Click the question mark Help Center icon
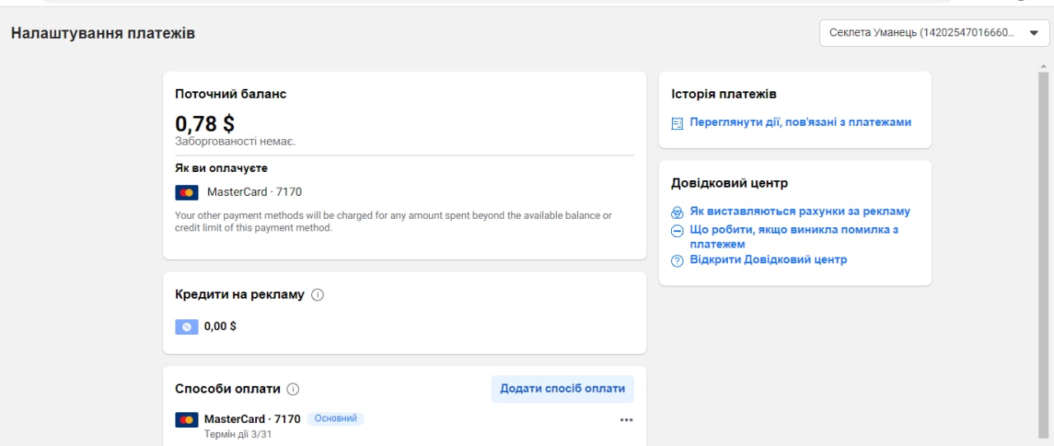The height and width of the screenshot is (446, 1054). (x=678, y=261)
